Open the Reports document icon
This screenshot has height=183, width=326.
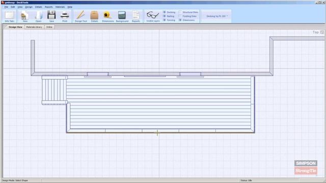pos(136,16)
